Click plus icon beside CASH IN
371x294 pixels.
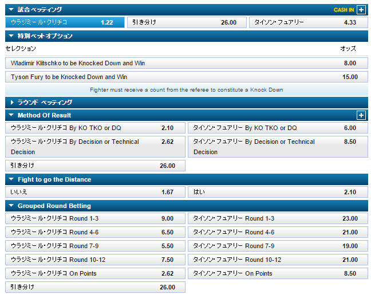[x=361, y=10]
